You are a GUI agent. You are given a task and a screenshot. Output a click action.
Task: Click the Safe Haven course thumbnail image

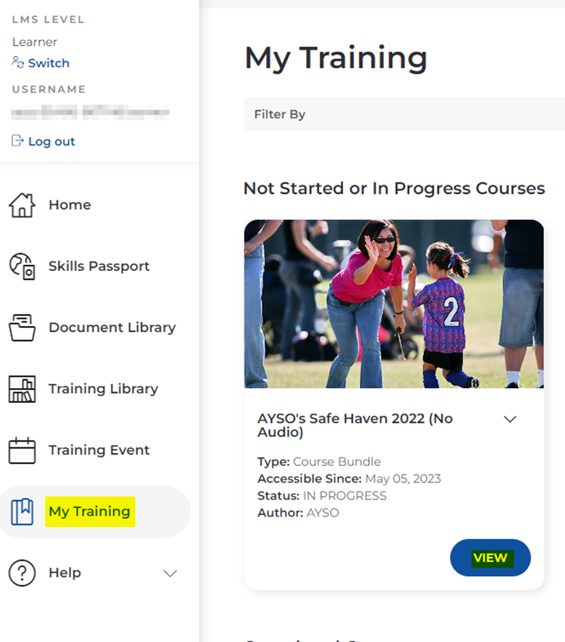(393, 304)
